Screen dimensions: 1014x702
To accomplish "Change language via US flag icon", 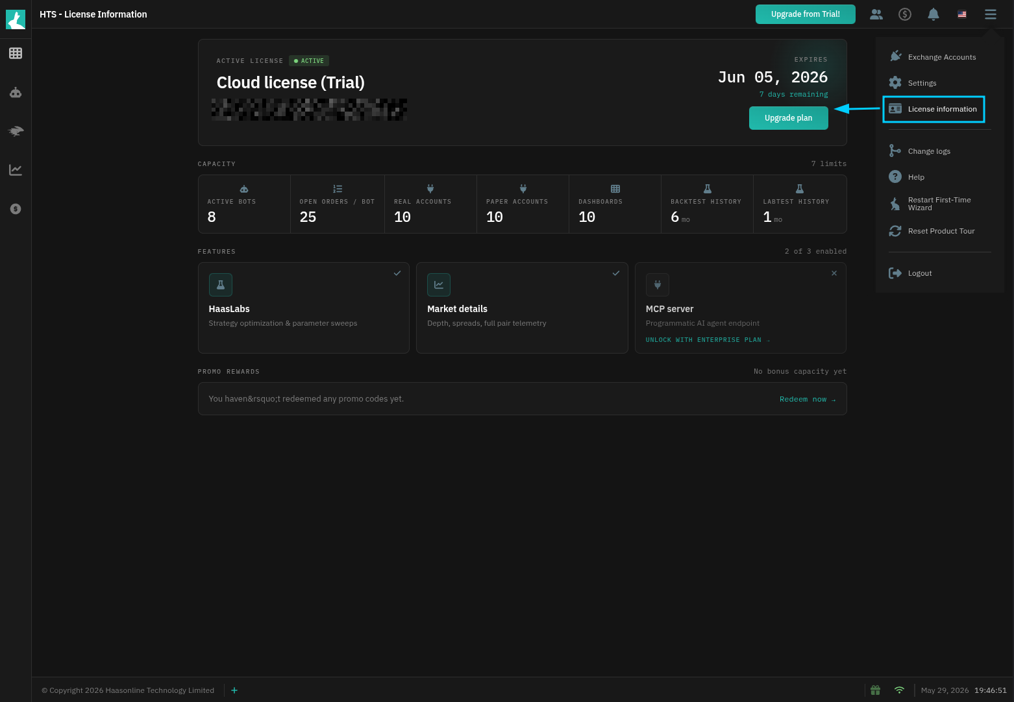I will [962, 14].
